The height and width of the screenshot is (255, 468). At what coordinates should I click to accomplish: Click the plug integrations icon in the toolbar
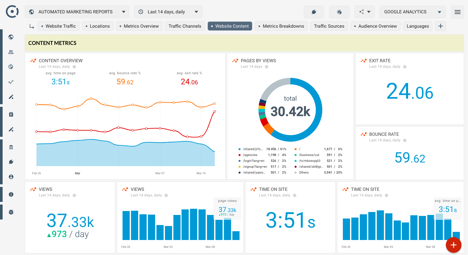point(314,12)
